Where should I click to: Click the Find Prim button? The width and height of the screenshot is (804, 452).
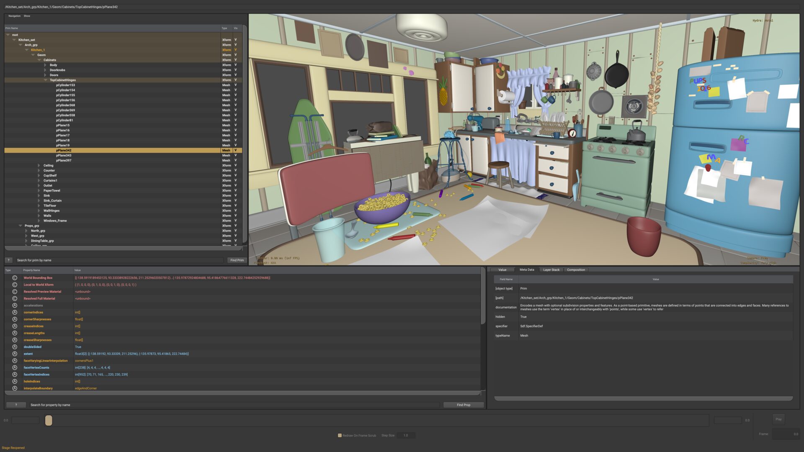coord(237,260)
